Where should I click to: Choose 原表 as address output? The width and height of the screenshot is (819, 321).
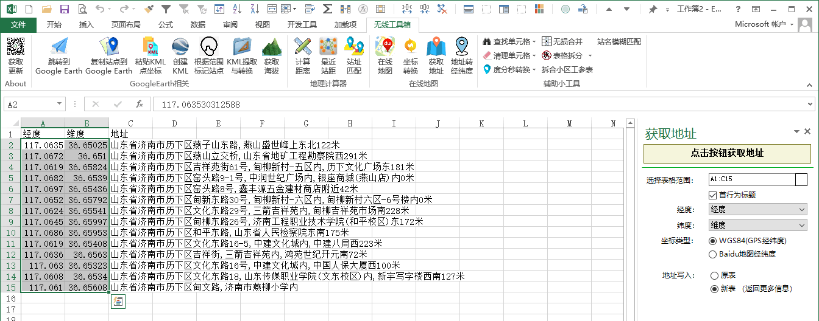[714, 275]
